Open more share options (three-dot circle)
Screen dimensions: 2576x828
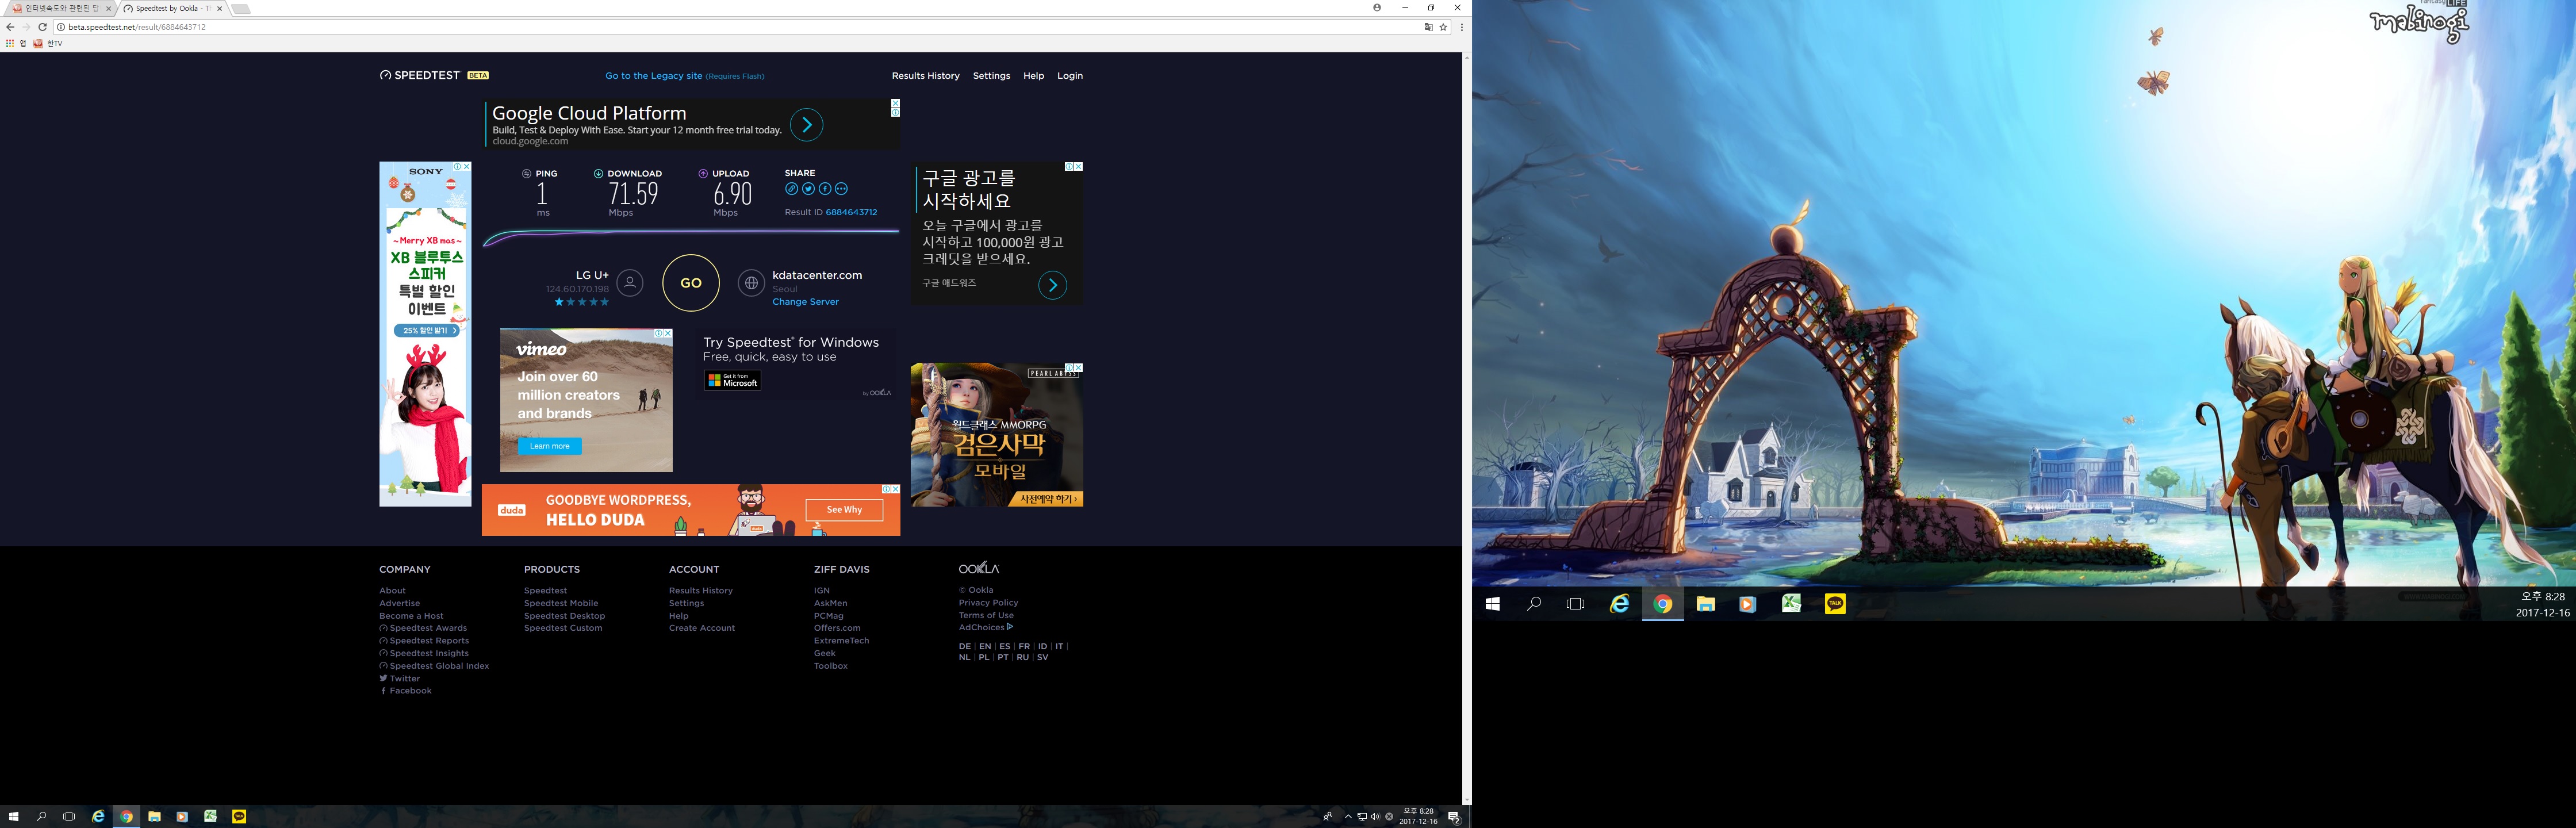[841, 189]
